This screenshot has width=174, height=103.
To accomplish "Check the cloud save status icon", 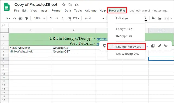I will [x=77, y=5].
